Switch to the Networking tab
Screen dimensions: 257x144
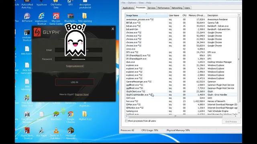coord(177,8)
